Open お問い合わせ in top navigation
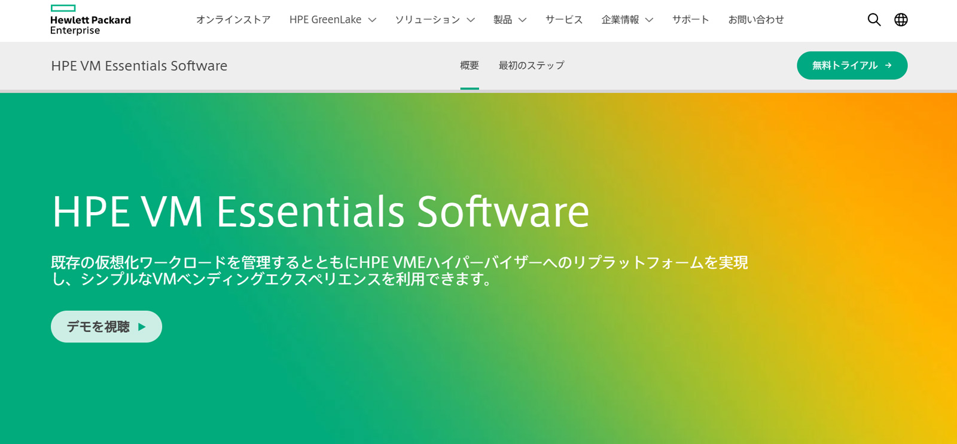 point(756,20)
